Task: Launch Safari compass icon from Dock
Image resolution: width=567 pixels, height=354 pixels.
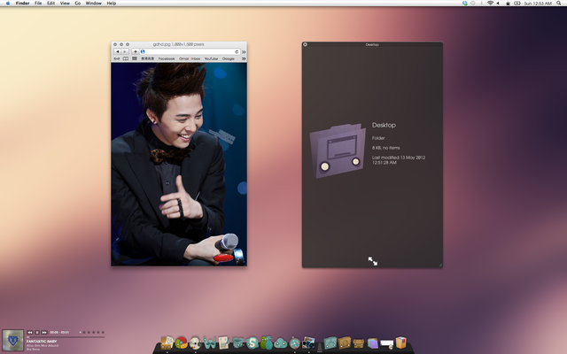Action: point(295,342)
